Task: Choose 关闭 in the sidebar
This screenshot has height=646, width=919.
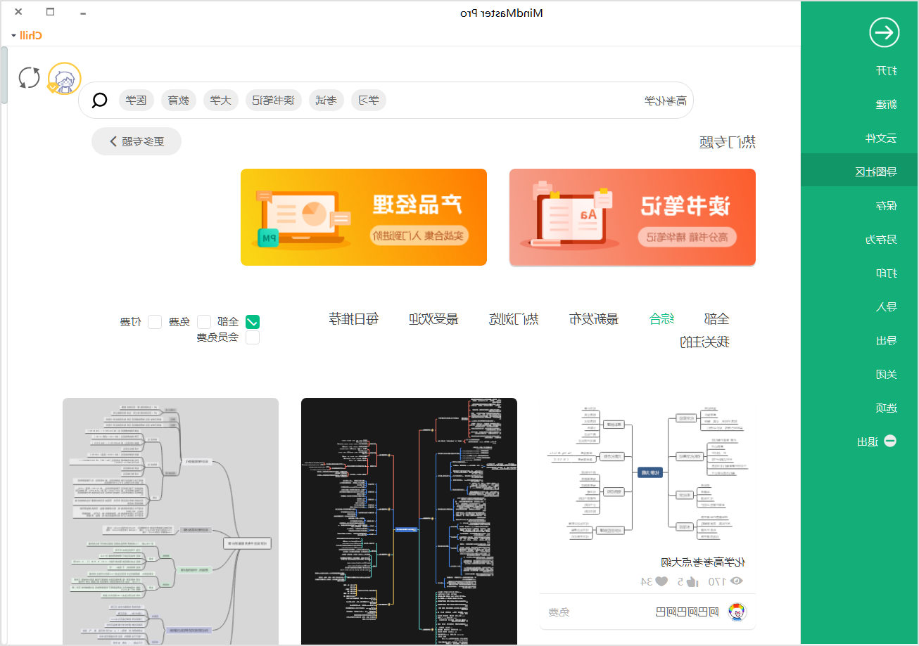Action: (886, 375)
